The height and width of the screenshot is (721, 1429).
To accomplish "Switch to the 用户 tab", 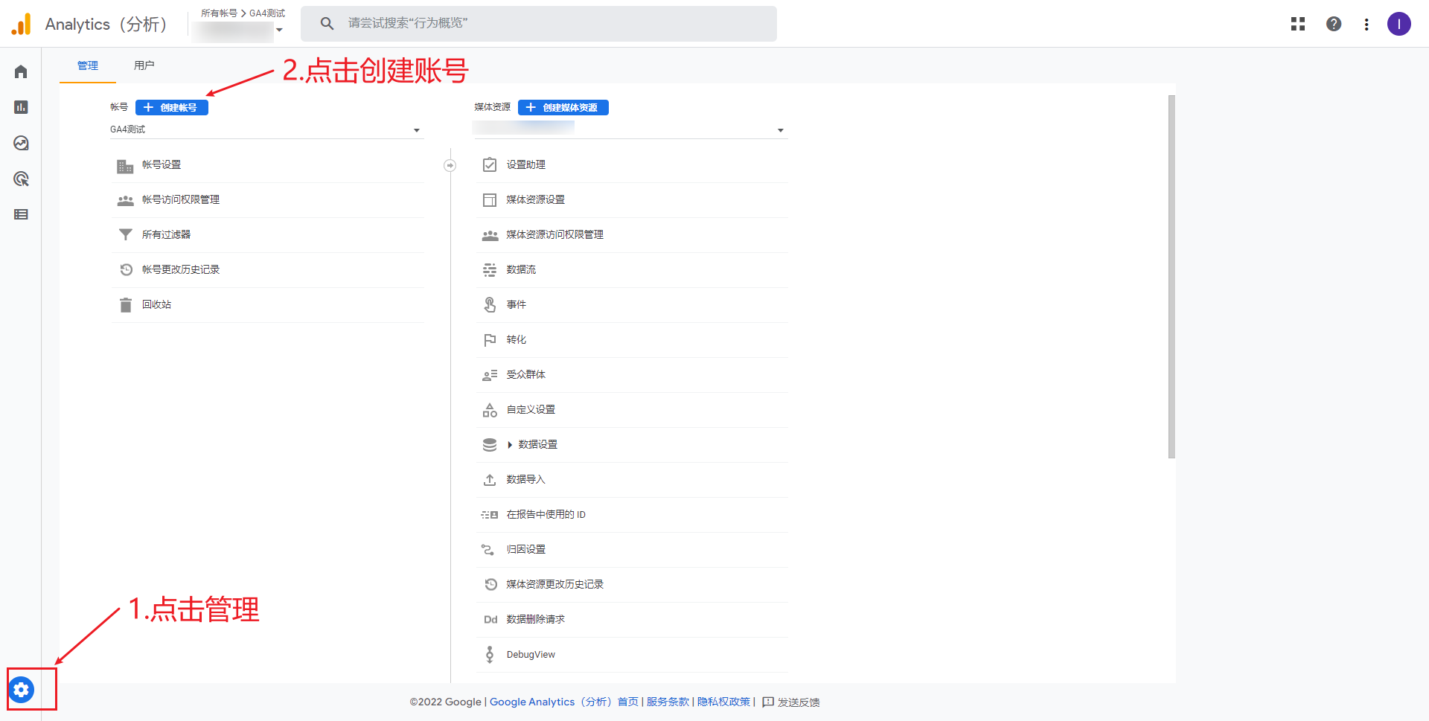I will pos(144,65).
